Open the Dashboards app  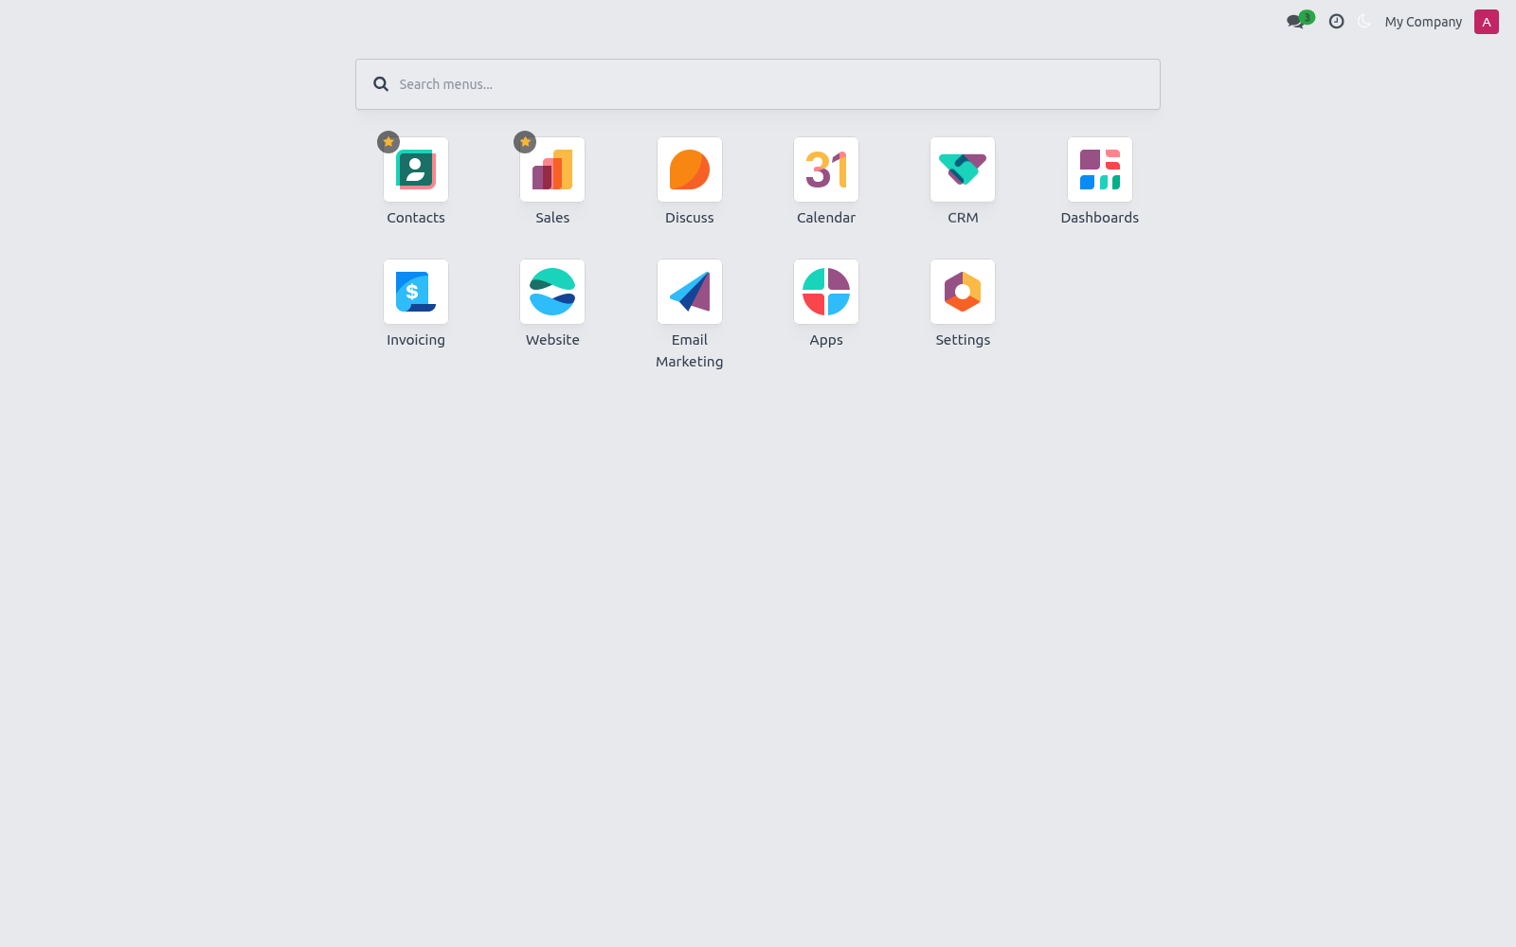pyautogui.click(x=1100, y=170)
